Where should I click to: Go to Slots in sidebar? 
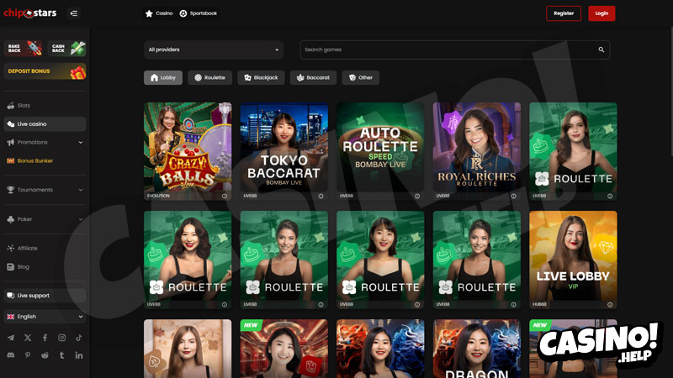point(45,106)
